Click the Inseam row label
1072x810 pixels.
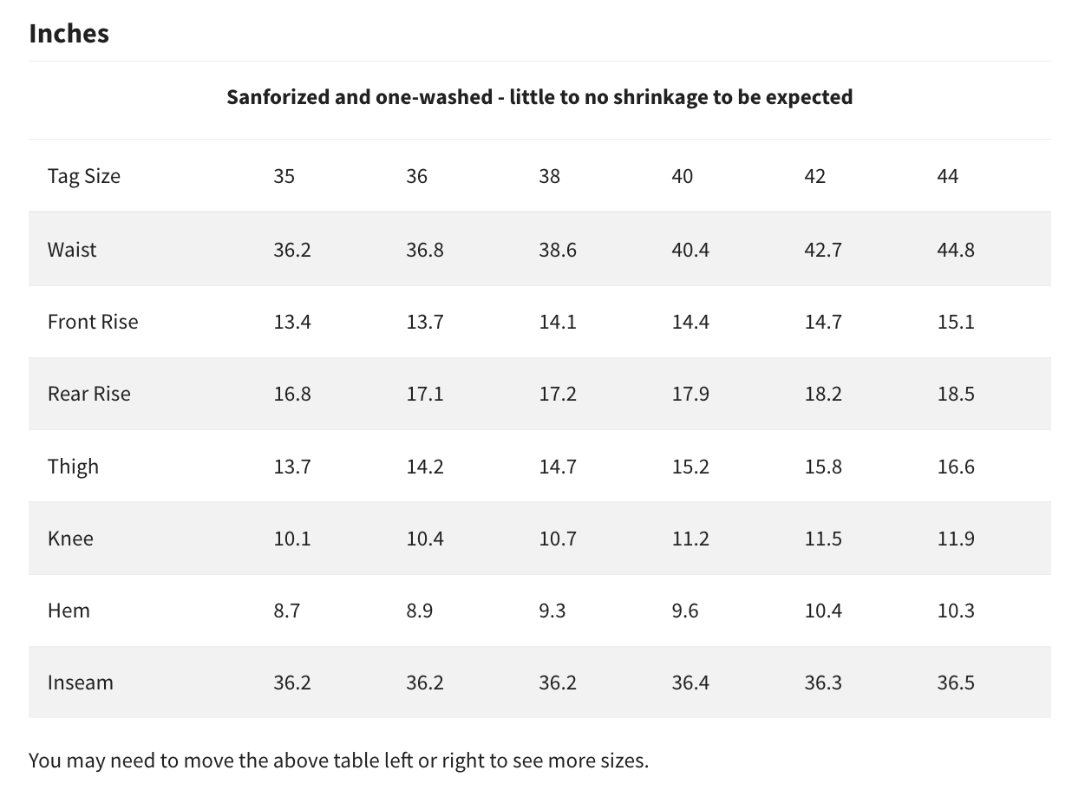[x=81, y=683]
